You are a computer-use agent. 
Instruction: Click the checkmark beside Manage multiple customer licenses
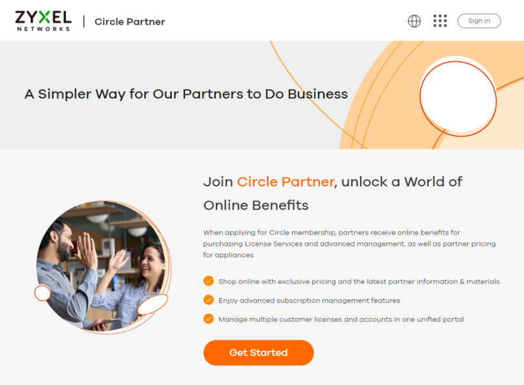point(209,319)
